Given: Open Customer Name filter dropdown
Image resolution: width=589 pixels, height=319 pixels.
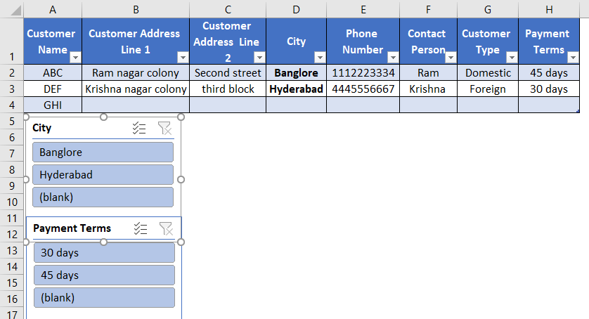Looking at the screenshot, I should pos(75,58).
